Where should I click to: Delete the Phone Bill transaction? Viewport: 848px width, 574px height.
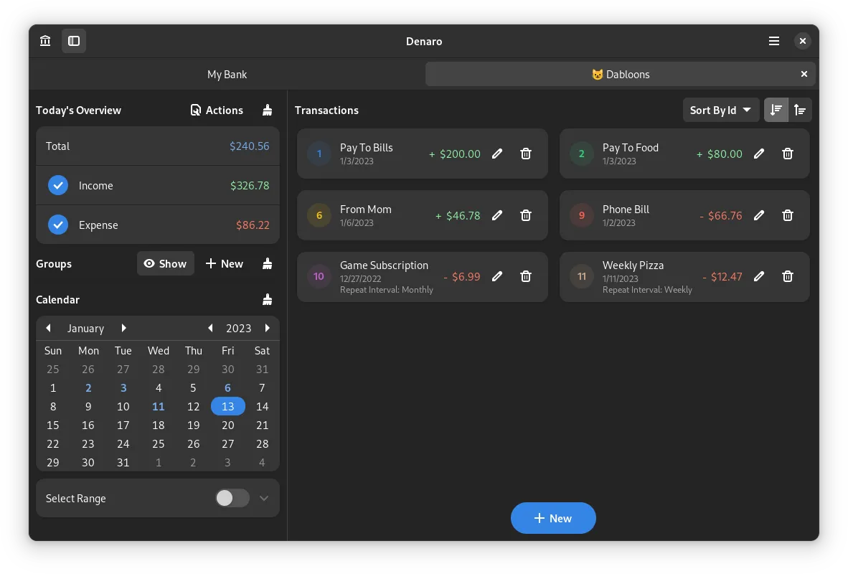coord(787,215)
